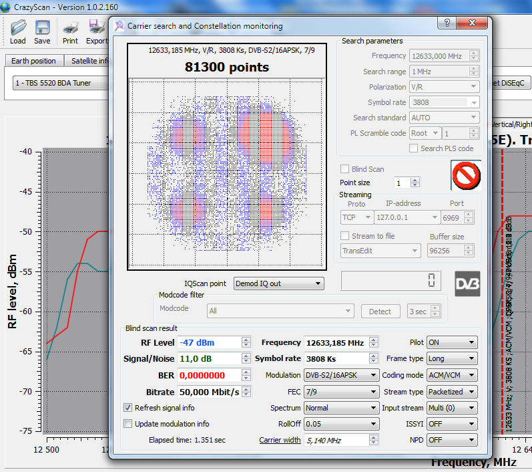Click the Signal/Noise stepper arrows

[246, 358]
